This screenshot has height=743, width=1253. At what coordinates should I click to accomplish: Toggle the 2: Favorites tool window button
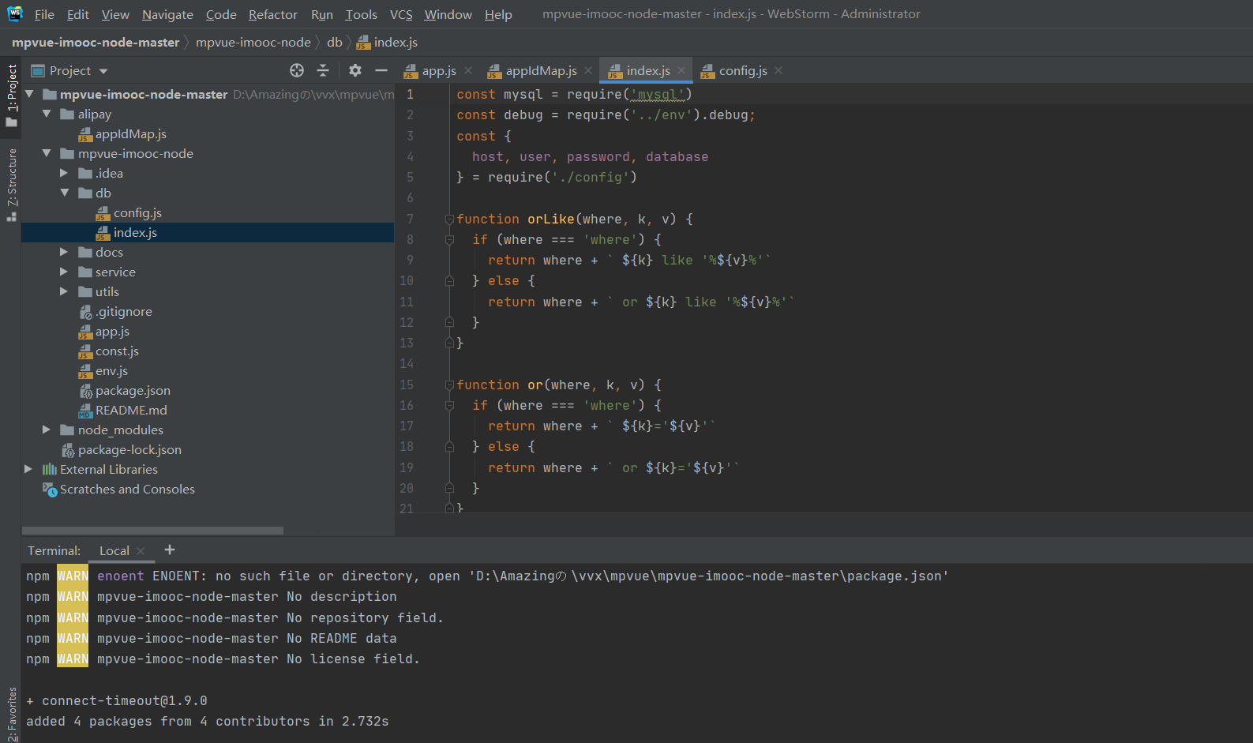(11, 714)
